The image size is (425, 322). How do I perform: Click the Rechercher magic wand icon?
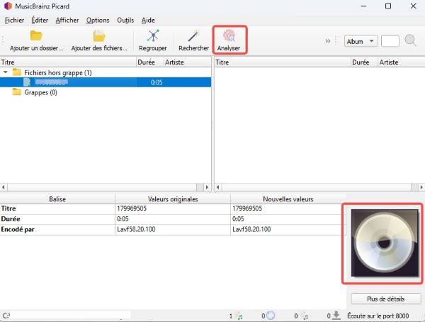[x=194, y=35]
